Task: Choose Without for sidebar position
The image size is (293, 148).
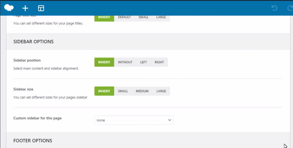Action: pyautogui.click(x=125, y=62)
